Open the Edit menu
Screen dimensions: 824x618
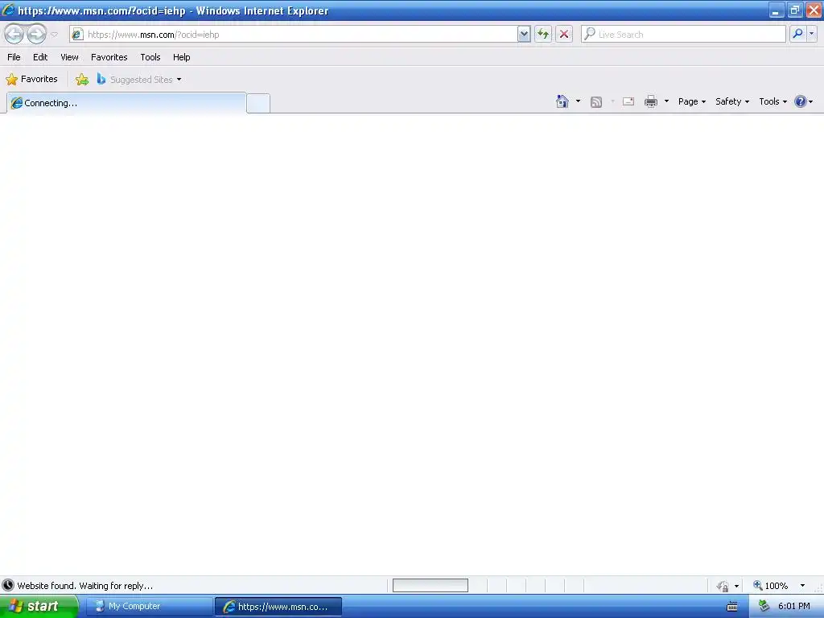40,57
